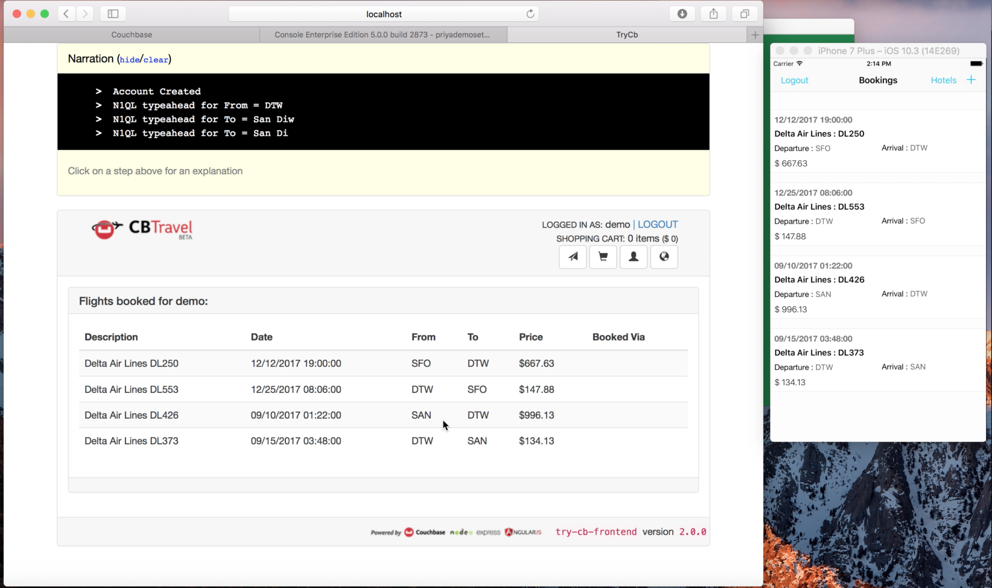Click the airplane flights icon button
992x588 pixels.
(573, 257)
